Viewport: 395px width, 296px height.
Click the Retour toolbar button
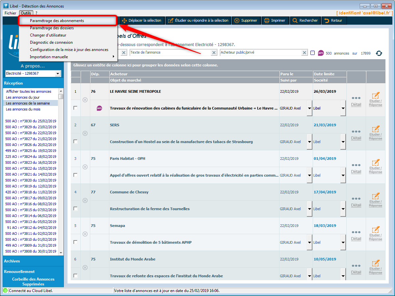[334, 20]
